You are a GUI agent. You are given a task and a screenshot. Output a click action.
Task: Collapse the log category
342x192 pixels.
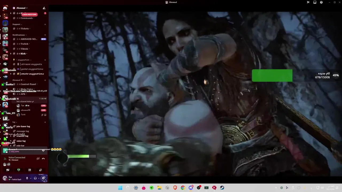pos(15,122)
